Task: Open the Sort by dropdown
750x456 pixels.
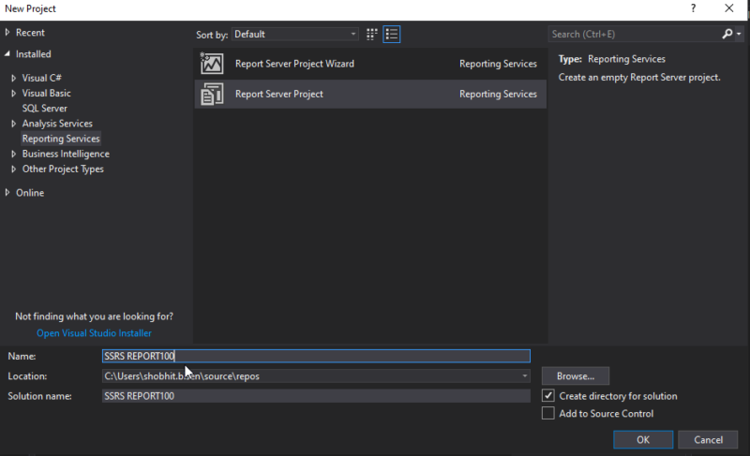Action: (x=294, y=34)
